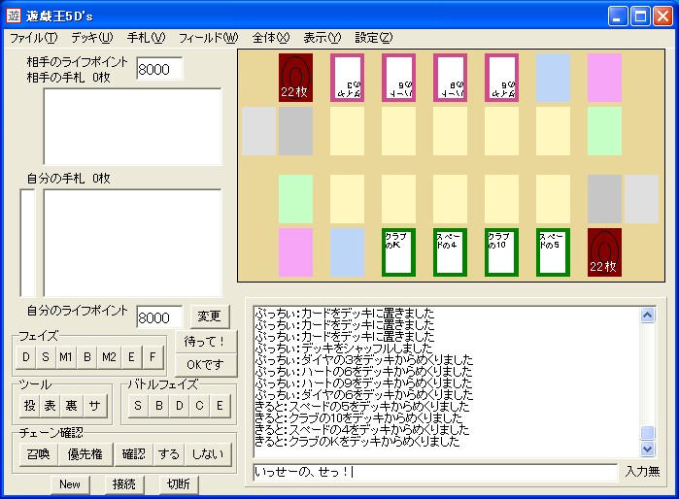679x499 pixels.
Task: Click the 接続 connect button
Action: pos(124,484)
